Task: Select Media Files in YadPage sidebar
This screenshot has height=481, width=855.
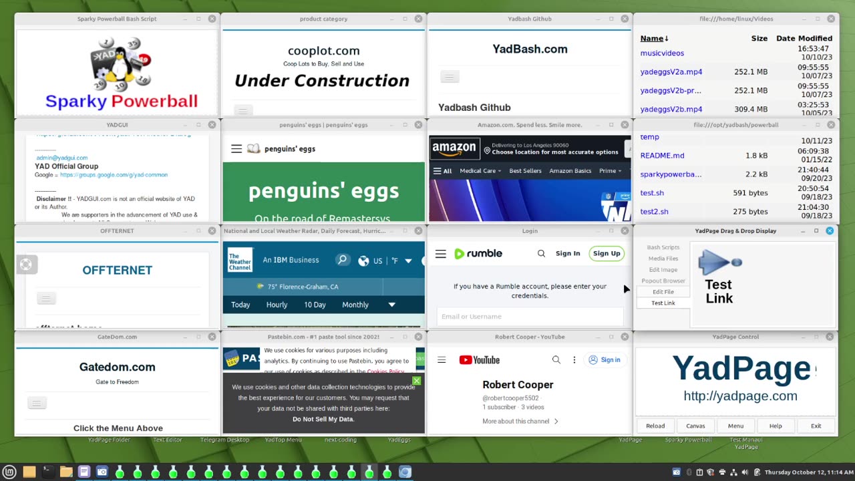Action: pyautogui.click(x=663, y=259)
